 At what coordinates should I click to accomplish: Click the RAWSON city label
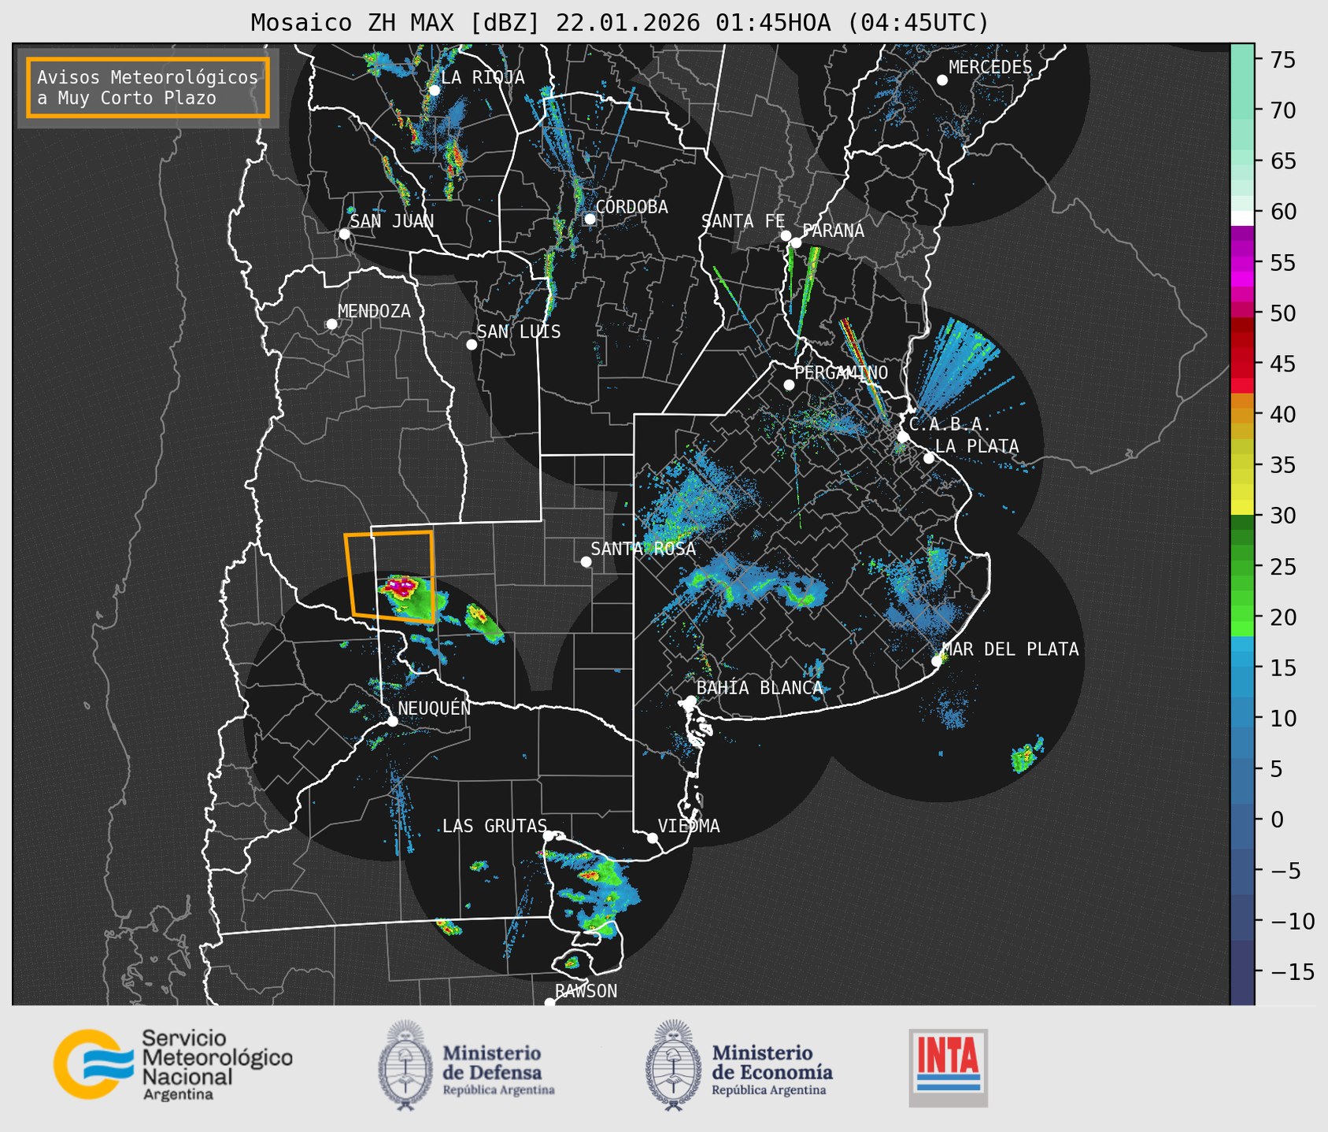click(586, 991)
